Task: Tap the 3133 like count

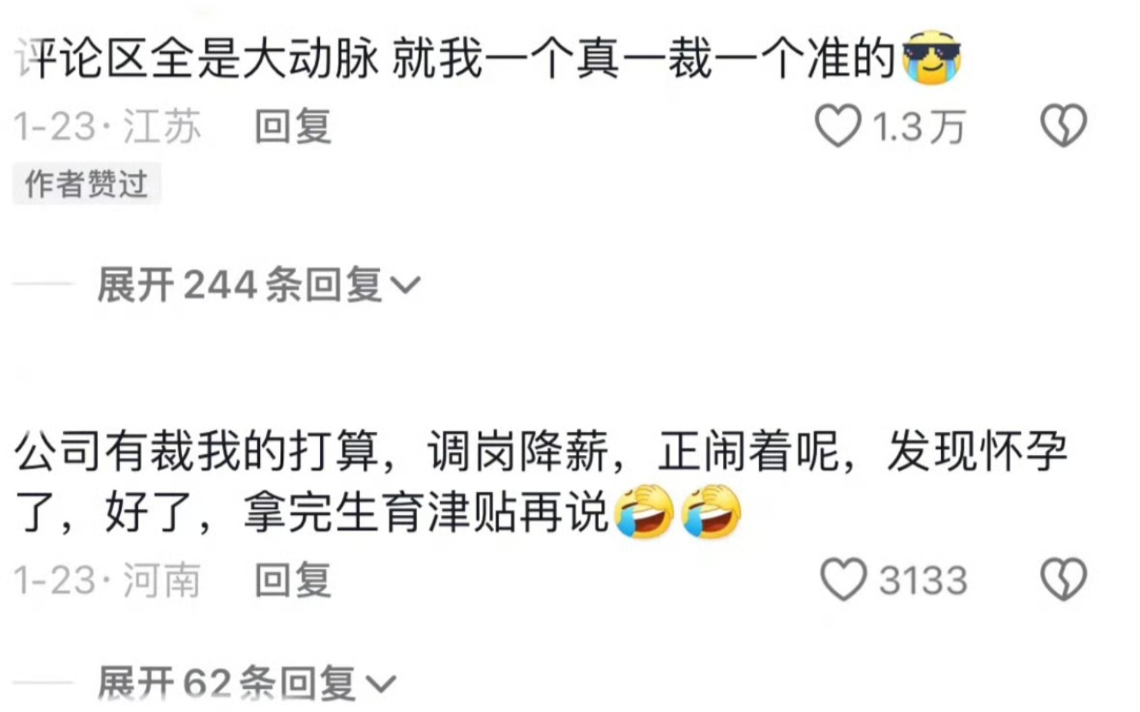Action: [923, 581]
